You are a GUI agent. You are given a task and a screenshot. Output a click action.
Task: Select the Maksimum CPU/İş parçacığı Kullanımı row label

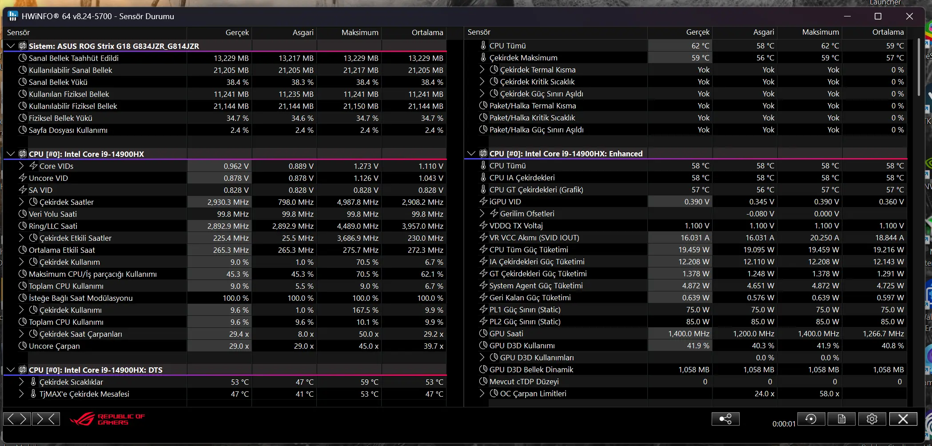tap(93, 274)
